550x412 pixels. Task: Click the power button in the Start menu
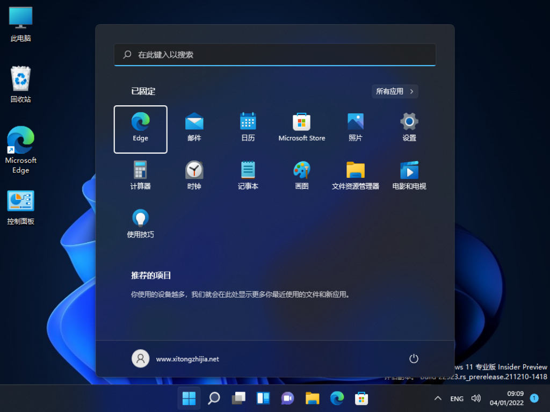click(x=414, y=358)
